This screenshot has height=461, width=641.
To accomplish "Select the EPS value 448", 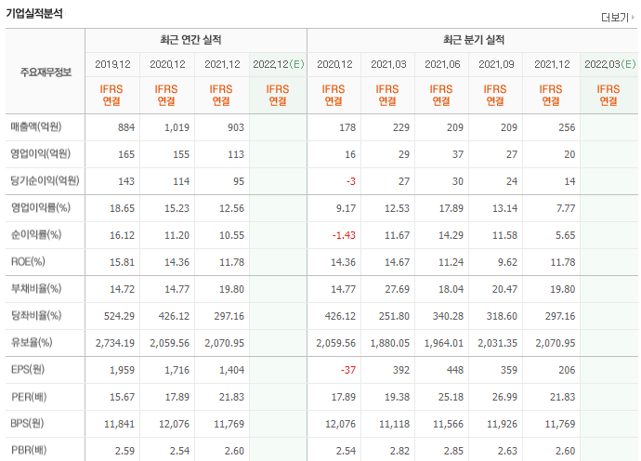I will (455, 371).
